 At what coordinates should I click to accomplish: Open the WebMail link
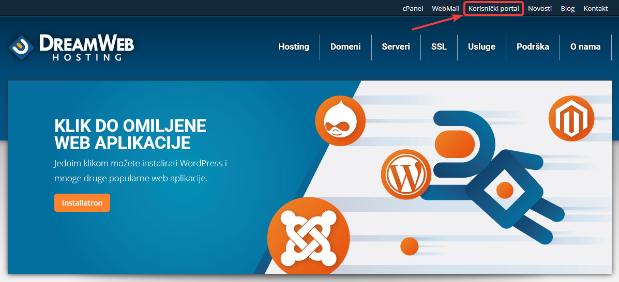[446, 8]
